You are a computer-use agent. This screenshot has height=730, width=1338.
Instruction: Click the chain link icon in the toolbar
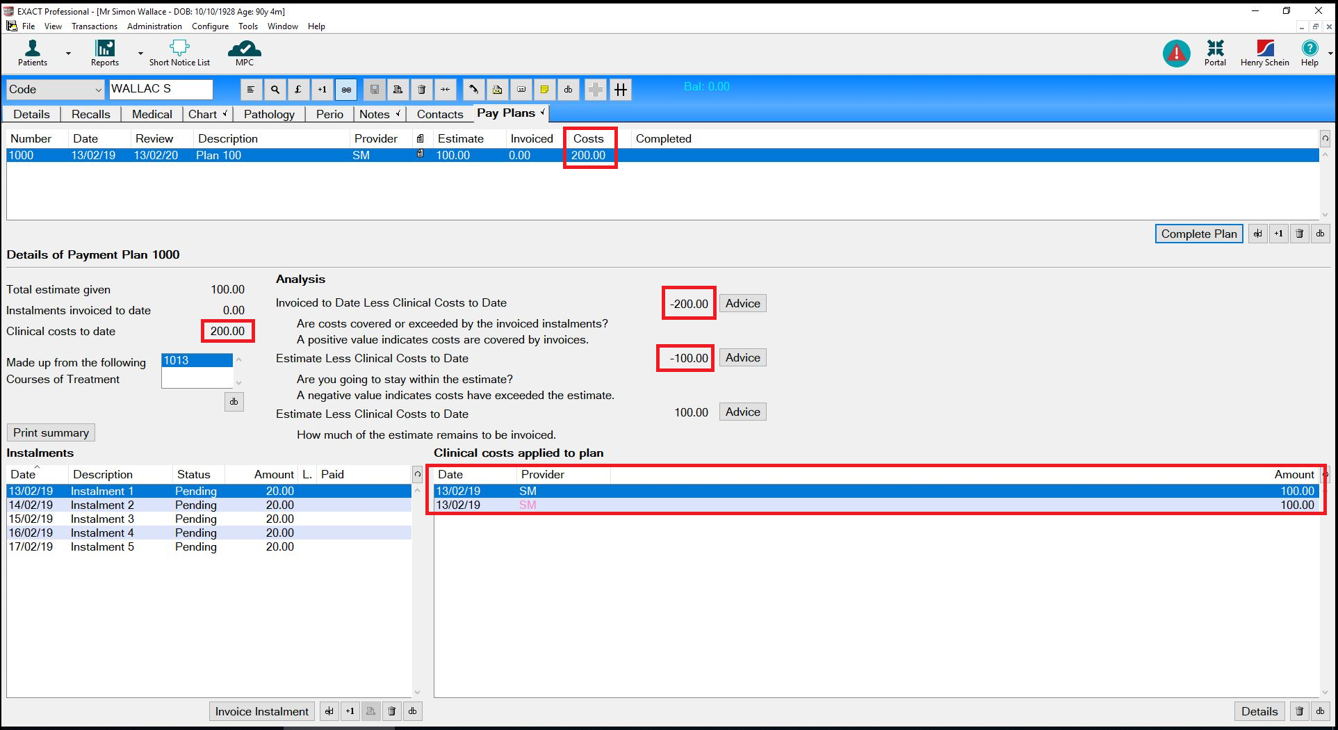pos(346,89)
